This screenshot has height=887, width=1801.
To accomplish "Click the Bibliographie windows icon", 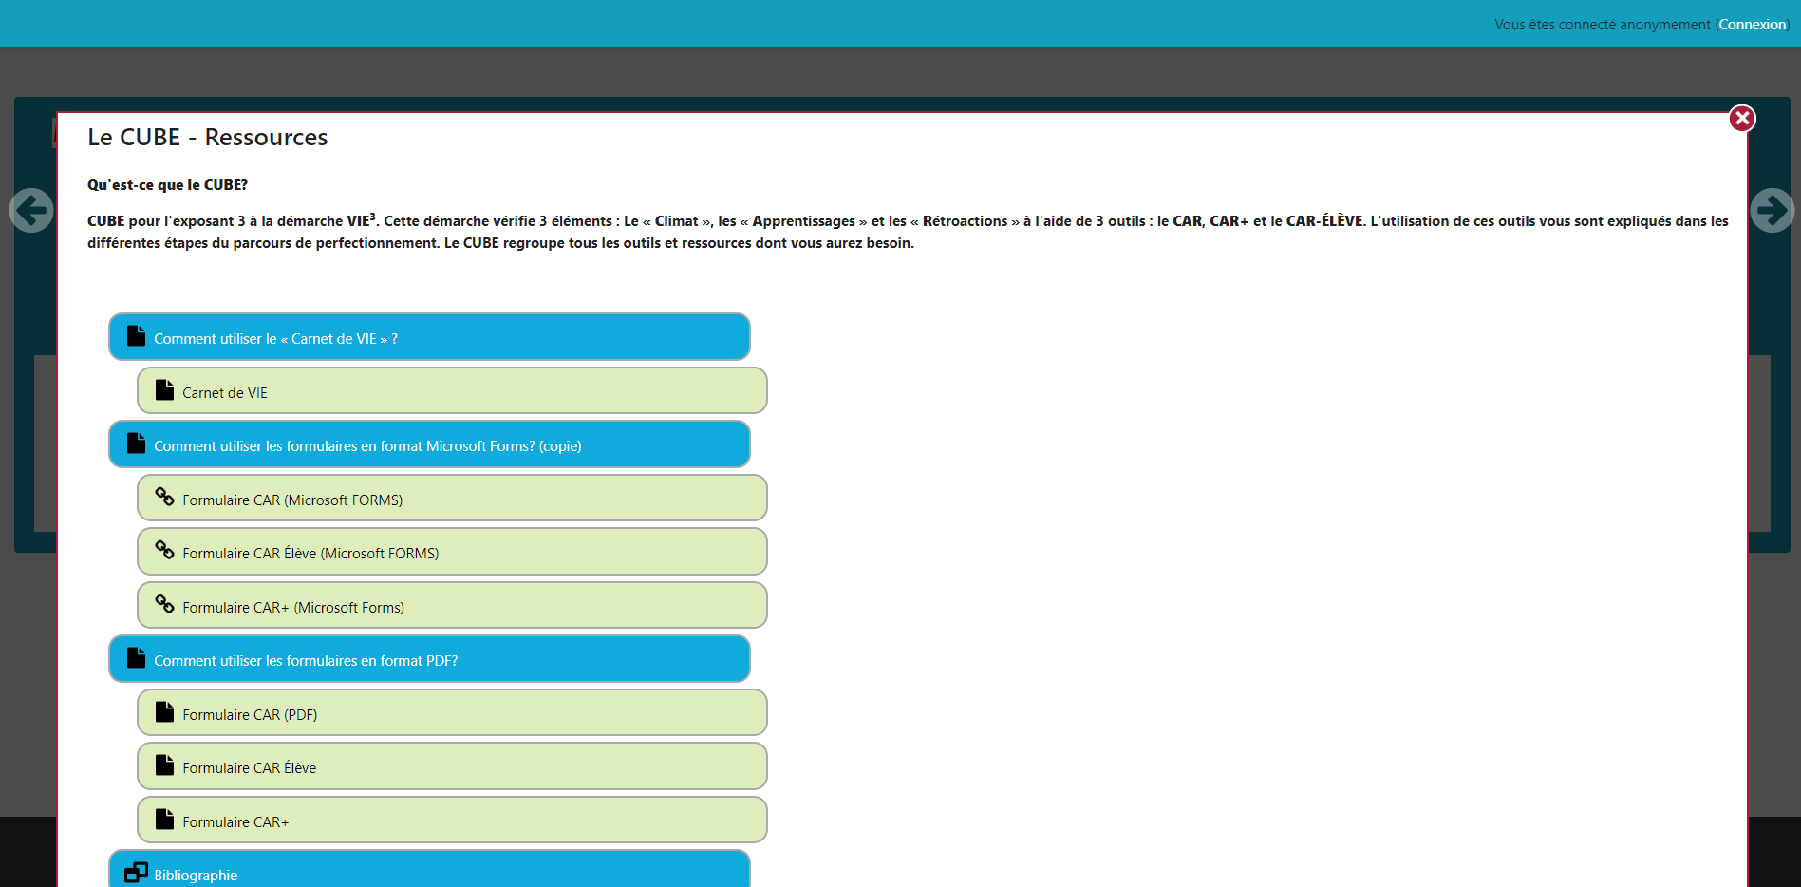I will (137, 872).
